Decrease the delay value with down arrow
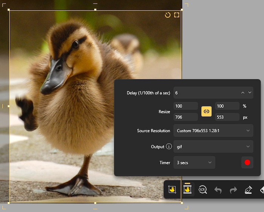 (x=249, y=93)
